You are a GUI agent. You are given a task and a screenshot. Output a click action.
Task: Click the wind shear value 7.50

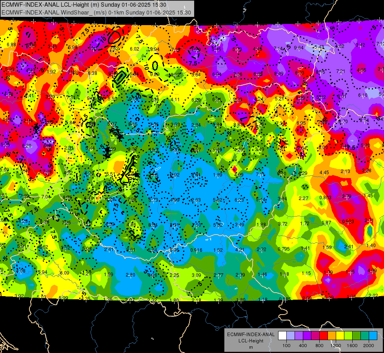[197, 225]
